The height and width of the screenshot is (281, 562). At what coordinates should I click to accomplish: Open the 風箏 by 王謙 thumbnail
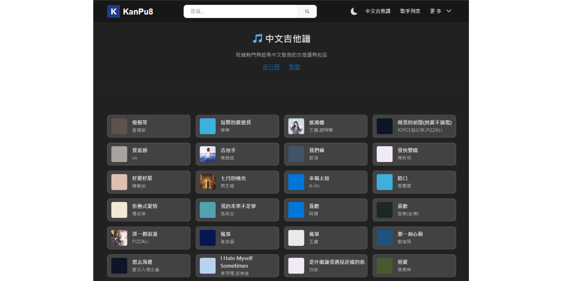click(296, 238)
